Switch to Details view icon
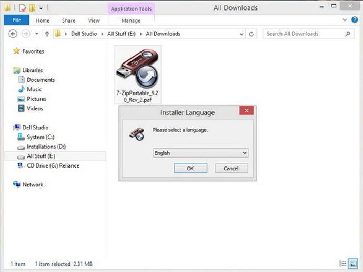 point(342,264)
